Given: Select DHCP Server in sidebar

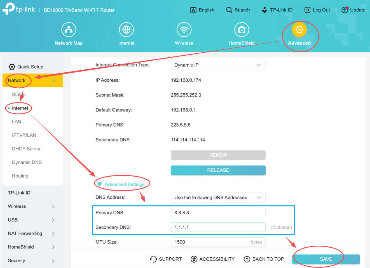Looking at the screenshot, I should [x=26, y=149].
